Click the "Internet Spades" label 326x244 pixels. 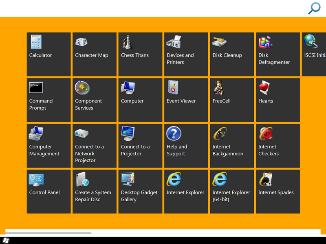coord(276,192)
